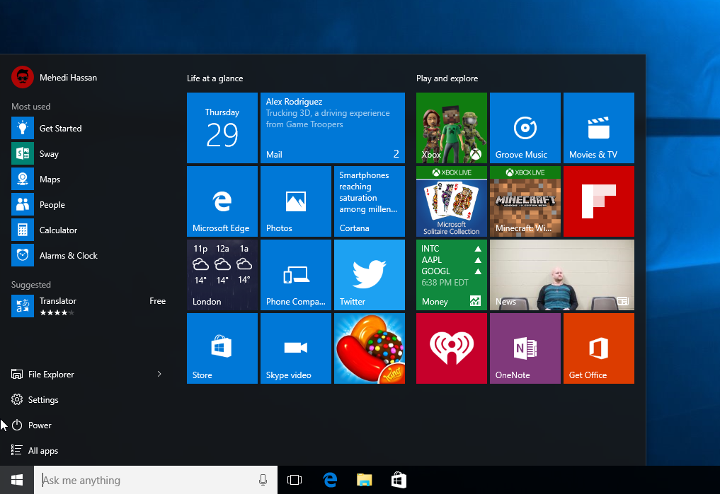Click the Life at a glance group title

[x=215, y=78]
